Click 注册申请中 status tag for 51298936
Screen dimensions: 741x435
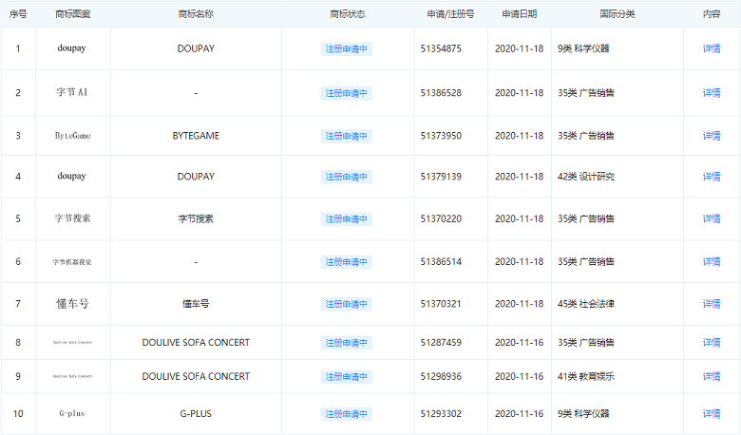(347, 377)
